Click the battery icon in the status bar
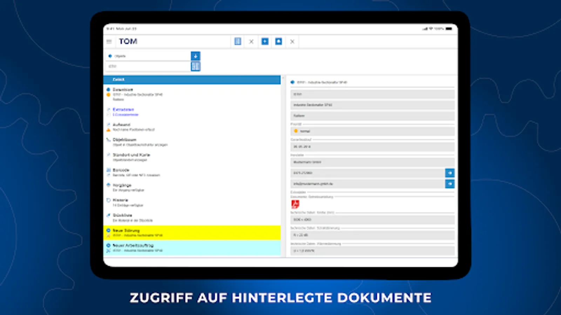 [449, 29]
